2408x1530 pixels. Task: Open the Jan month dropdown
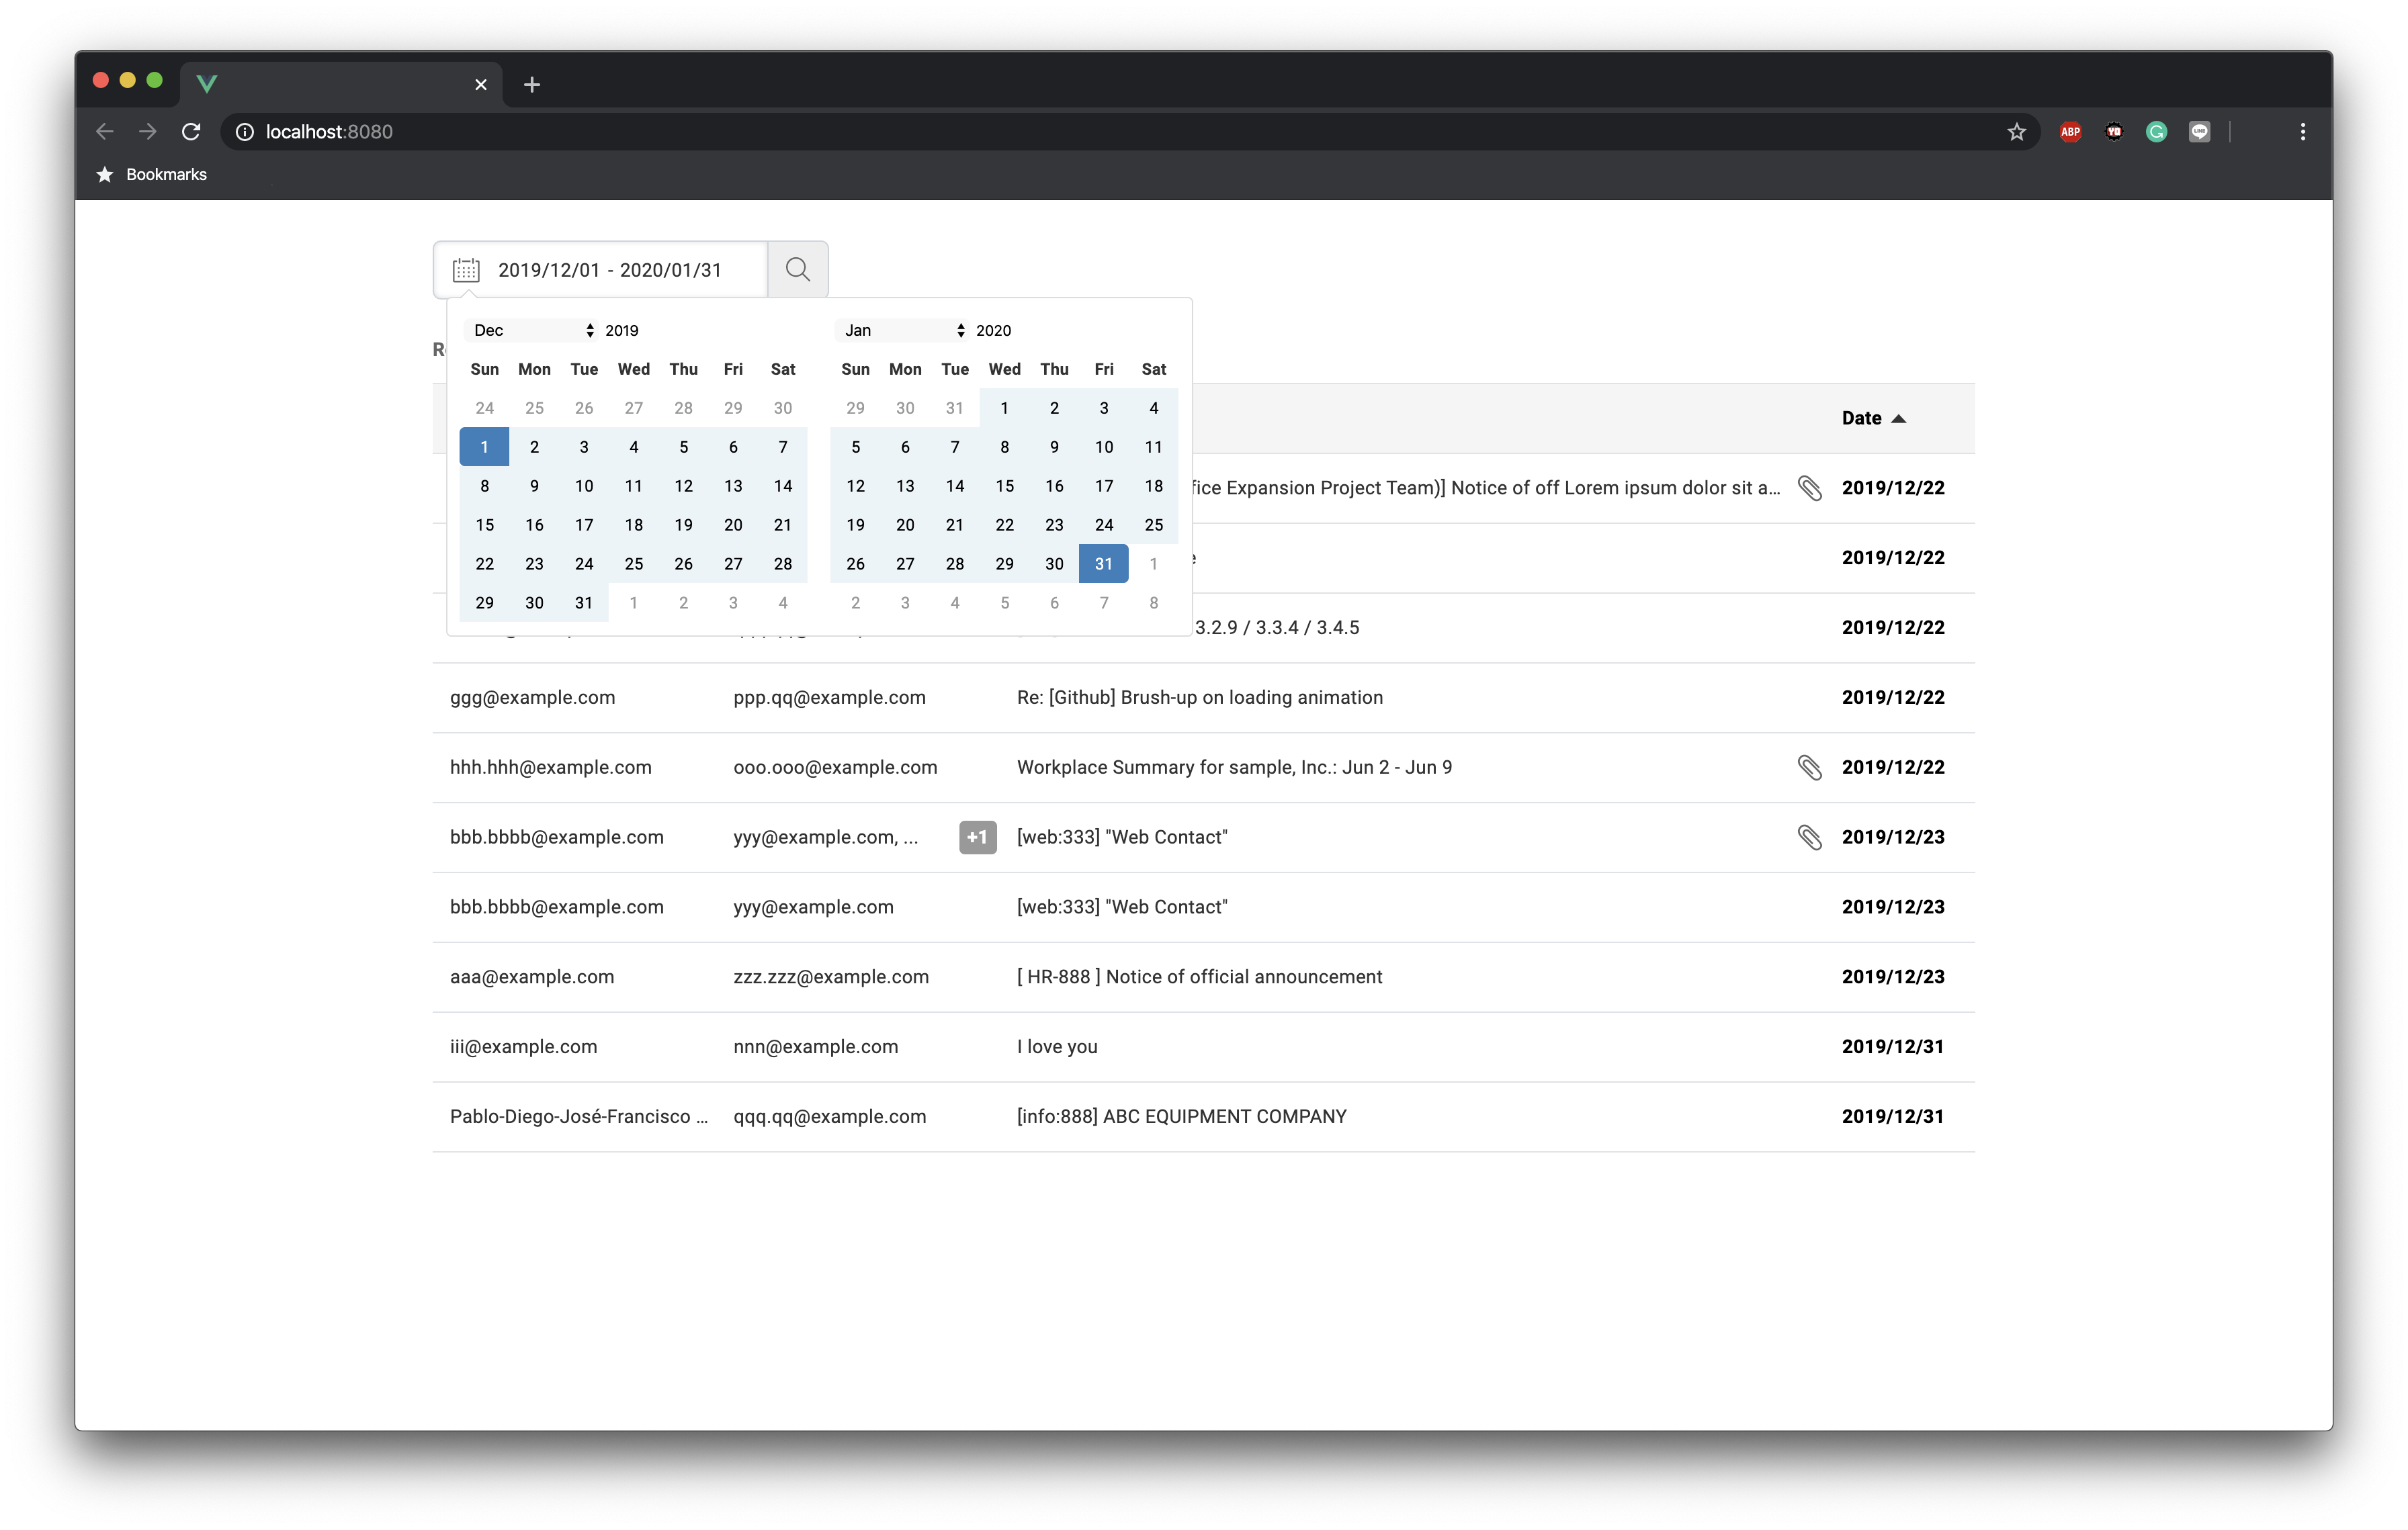(903, 331)
